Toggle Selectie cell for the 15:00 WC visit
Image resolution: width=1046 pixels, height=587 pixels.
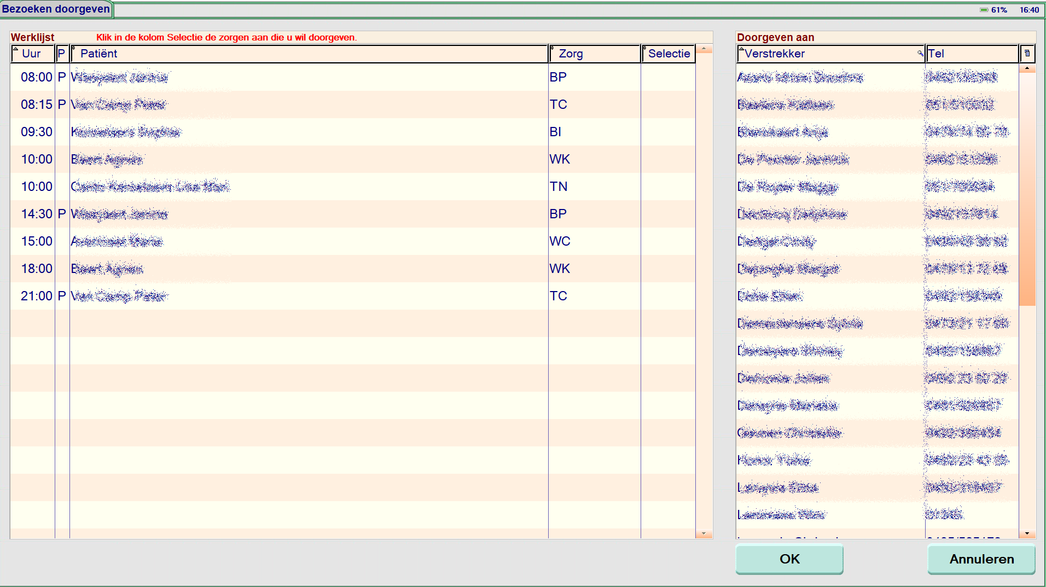coord(668,241)
